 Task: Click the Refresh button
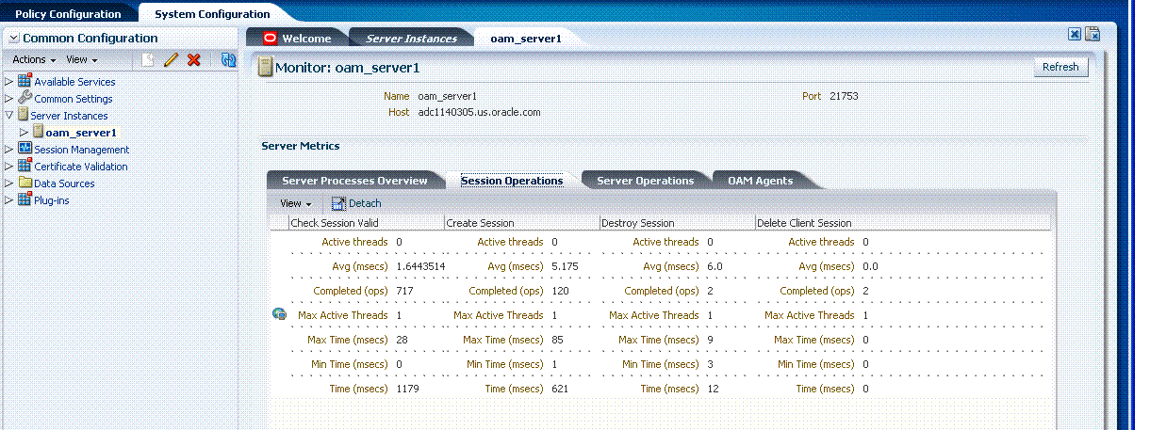1060,67
